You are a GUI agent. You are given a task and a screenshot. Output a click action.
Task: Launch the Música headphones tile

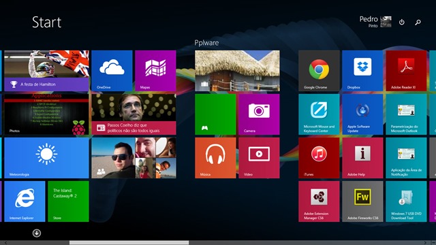[215, 158]
